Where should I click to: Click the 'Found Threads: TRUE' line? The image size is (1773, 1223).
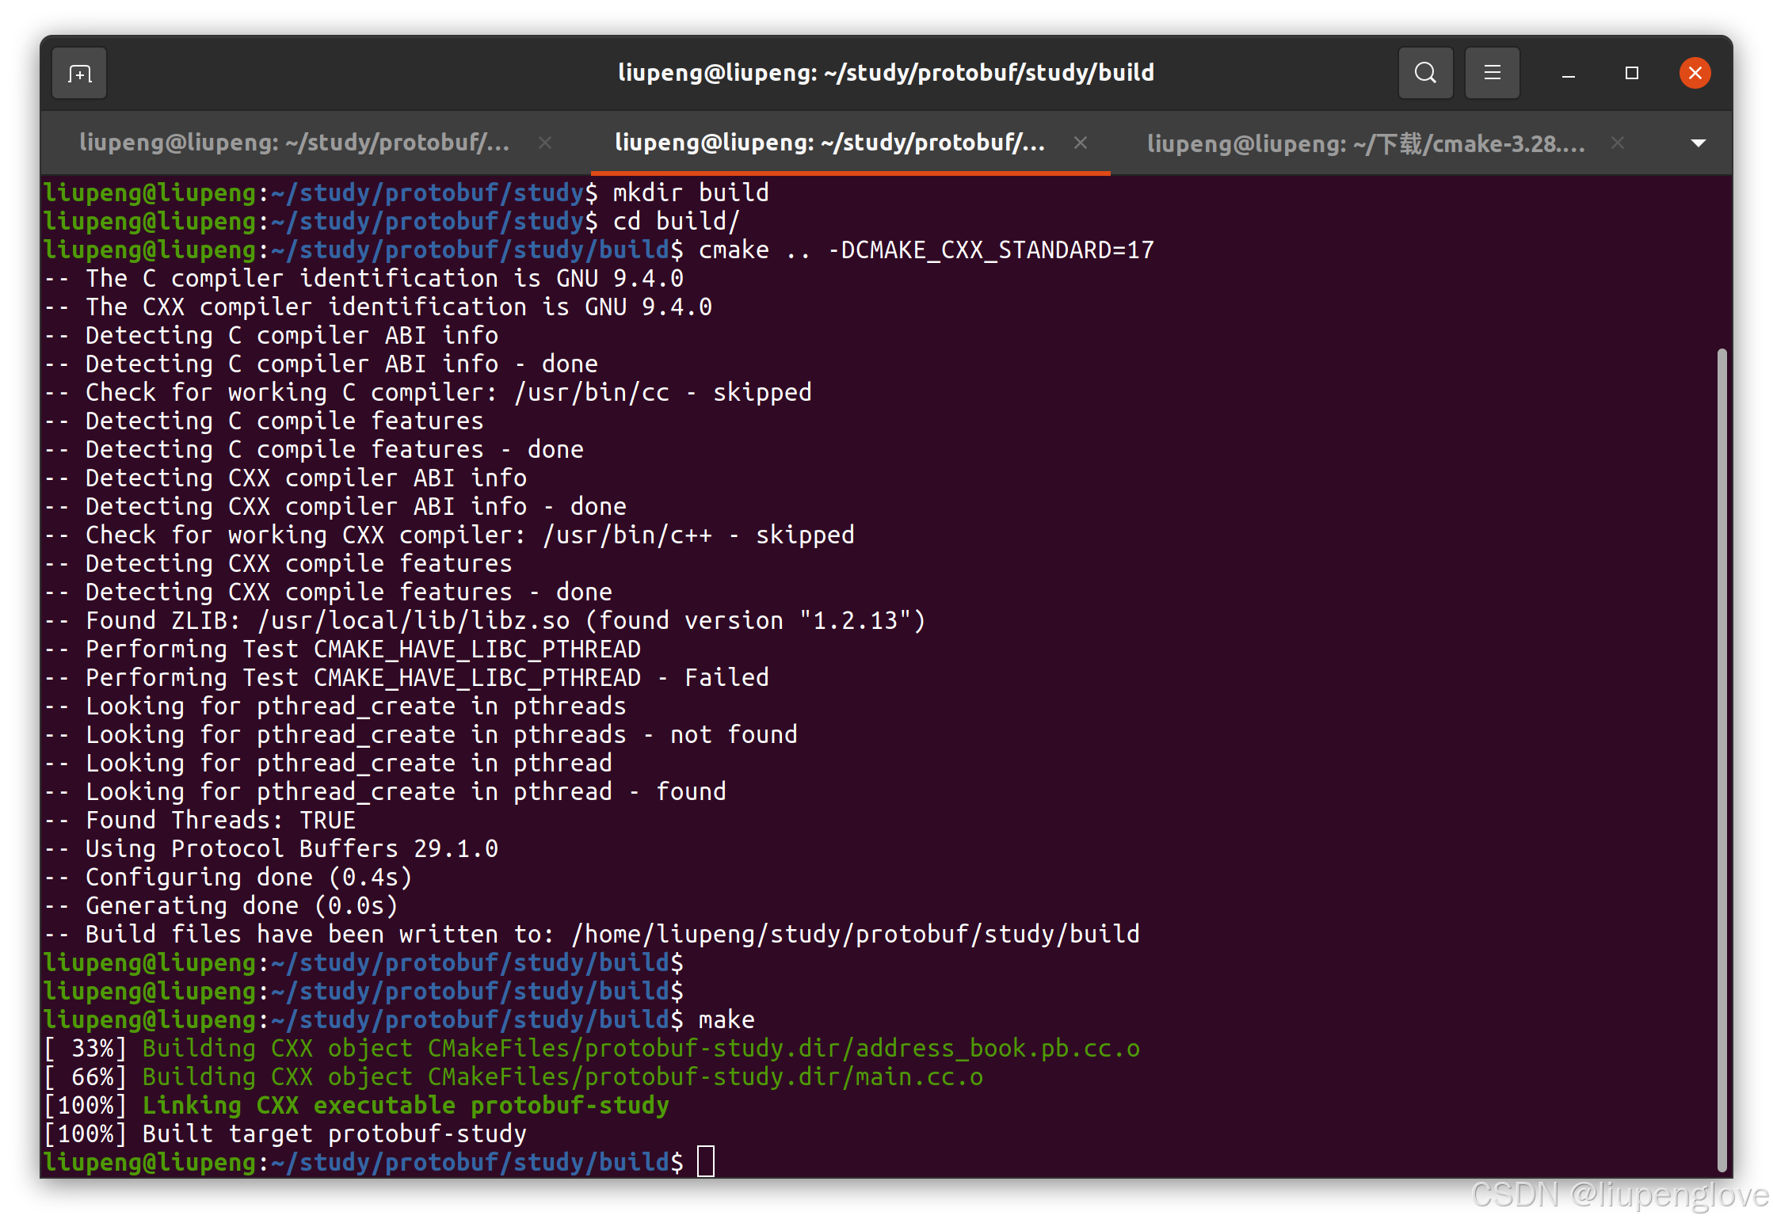tap(200, 820)
